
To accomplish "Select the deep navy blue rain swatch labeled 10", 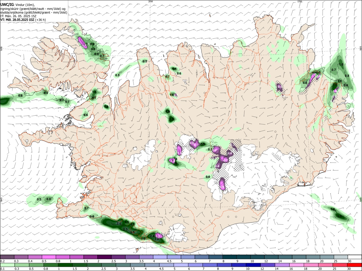I will pos(253,265).
